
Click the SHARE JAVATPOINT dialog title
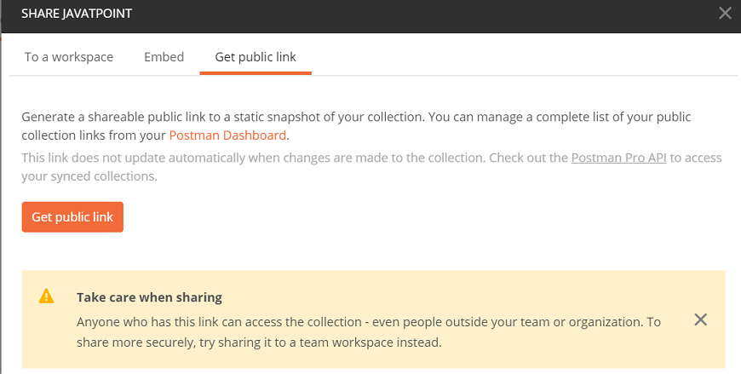(77, 14)
